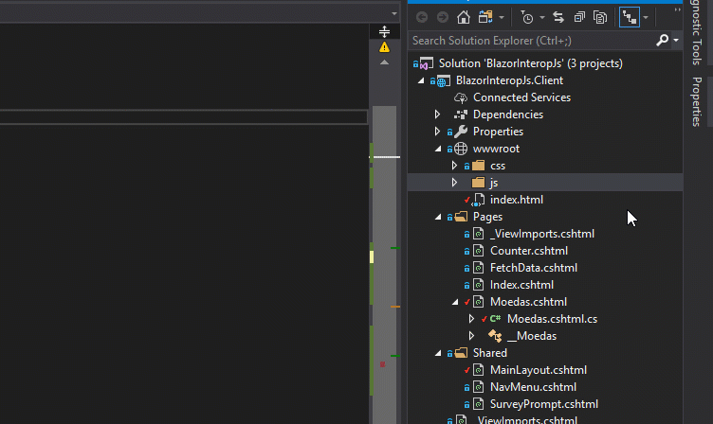This screenshot has height=424, width=713.
Task: Click Sync with Active Document icon
Action: click(558, 18)
